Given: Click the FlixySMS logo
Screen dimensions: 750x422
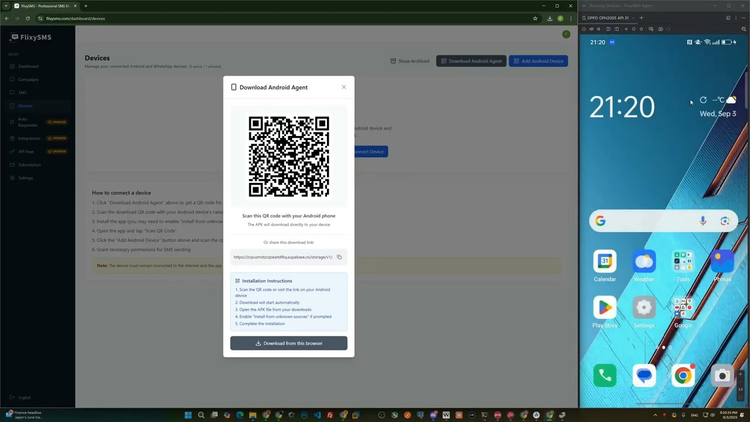Looking at the screenshot, I should (x=31, y=38).
